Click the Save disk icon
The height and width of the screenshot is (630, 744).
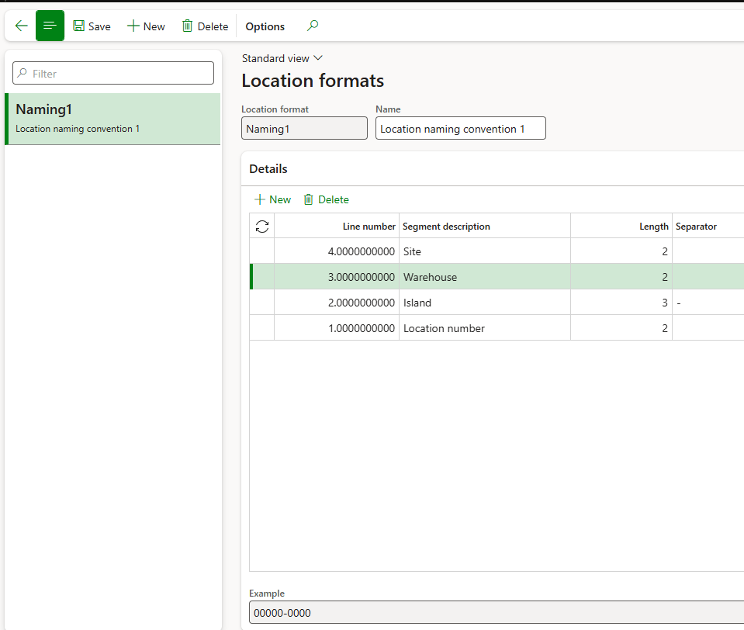click(79, 26)
